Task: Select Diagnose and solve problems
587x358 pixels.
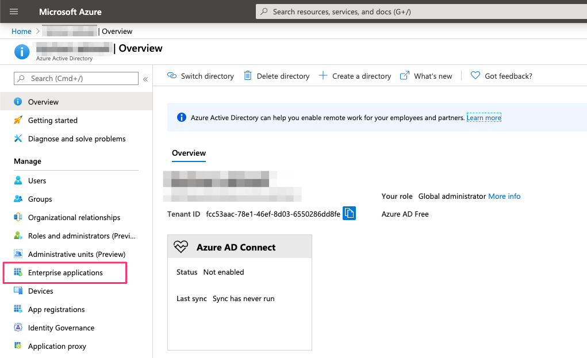Action: pyautogui.click(x=76, y=138)
